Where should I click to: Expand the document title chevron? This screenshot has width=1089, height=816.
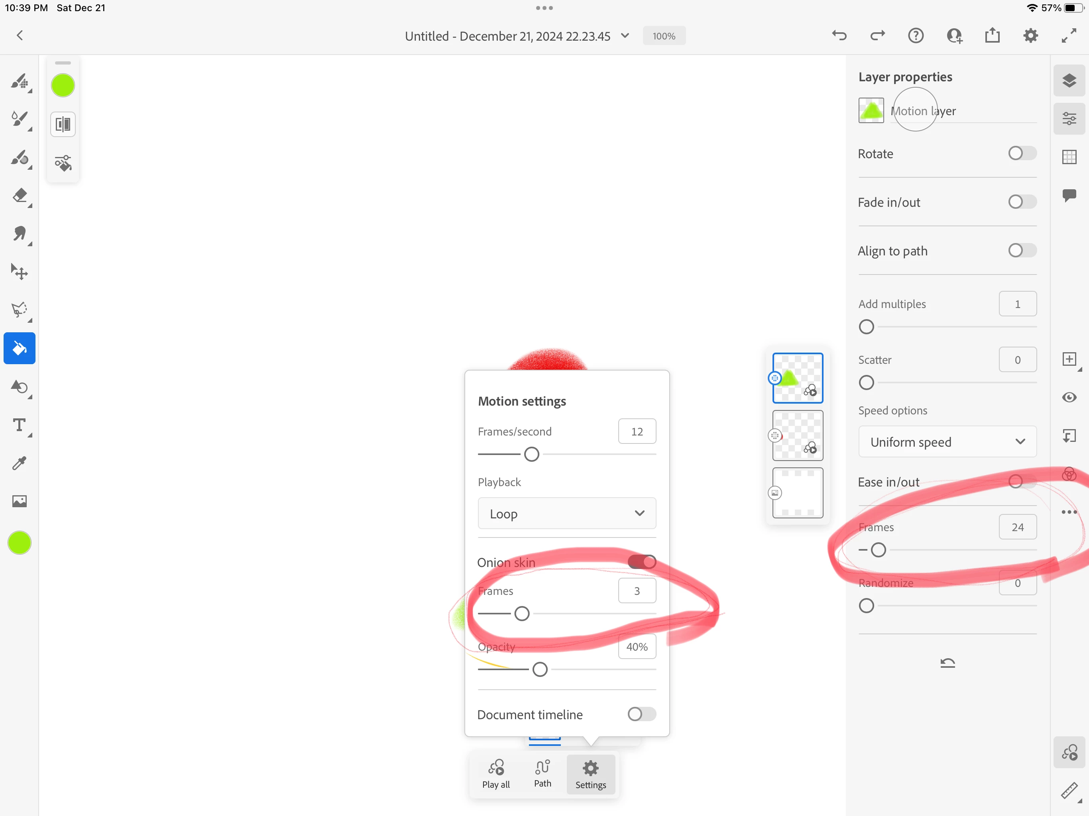tap(625, 35)
